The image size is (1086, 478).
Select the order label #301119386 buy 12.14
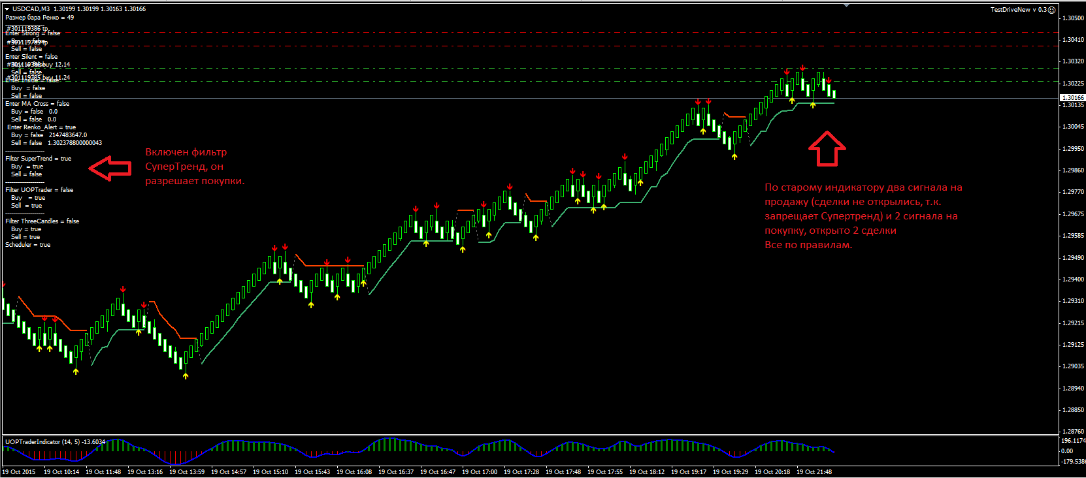pos(39,65)
